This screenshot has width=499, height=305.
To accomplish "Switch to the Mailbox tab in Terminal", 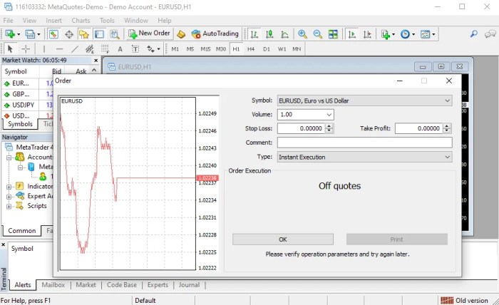I will (x=53, y=285).
